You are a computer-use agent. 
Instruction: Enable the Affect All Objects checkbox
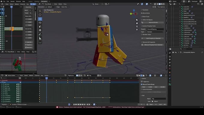tap(142, 20)
